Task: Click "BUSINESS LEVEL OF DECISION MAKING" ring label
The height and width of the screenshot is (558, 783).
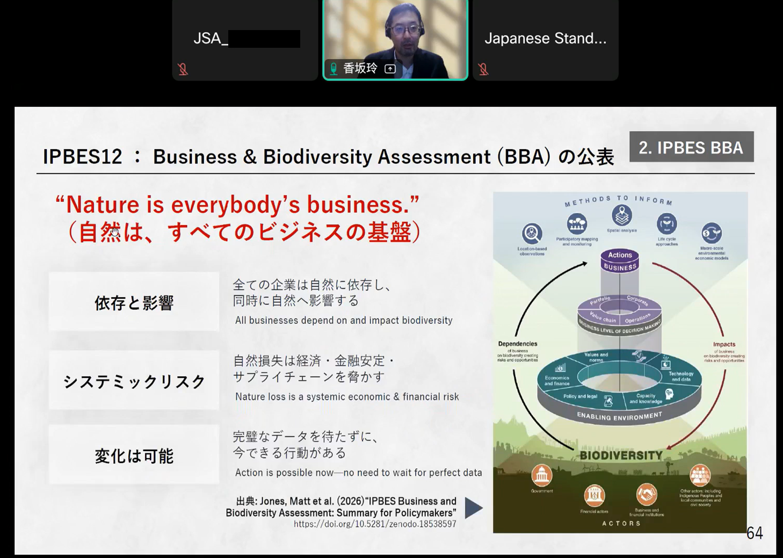Action: (x=619, y=328)
